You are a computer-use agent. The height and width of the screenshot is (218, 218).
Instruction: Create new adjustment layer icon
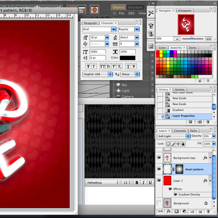(x=185, y=211)
